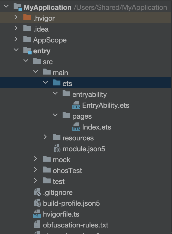172x234 pixels.
Task: Click the obfuscation-rules.txt text file icon
Action: tap(37, 225)
